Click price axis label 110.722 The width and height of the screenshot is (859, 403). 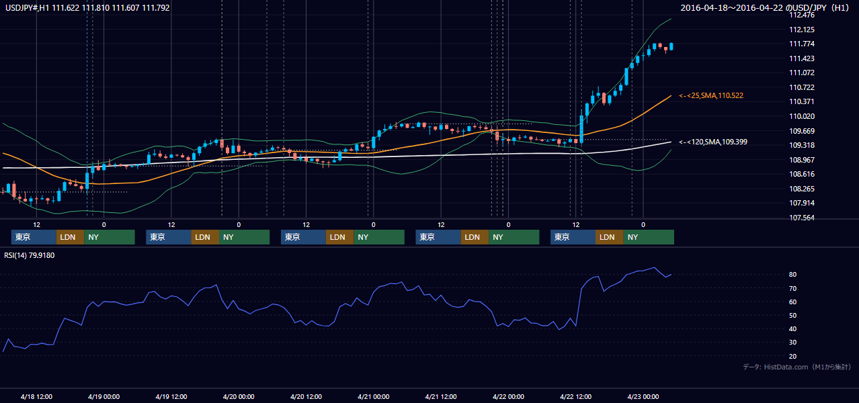802,87
